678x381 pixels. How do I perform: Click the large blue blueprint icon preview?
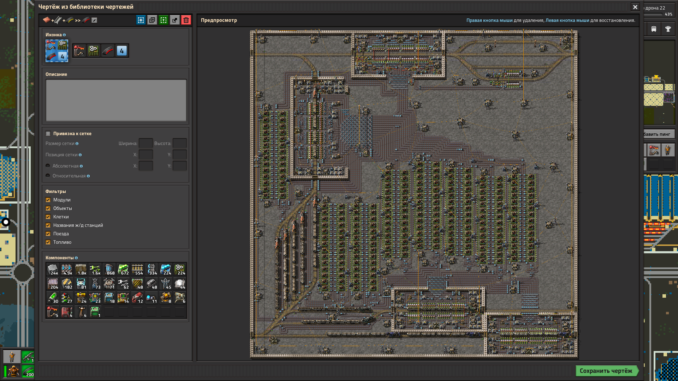click(x=57, y=50)
